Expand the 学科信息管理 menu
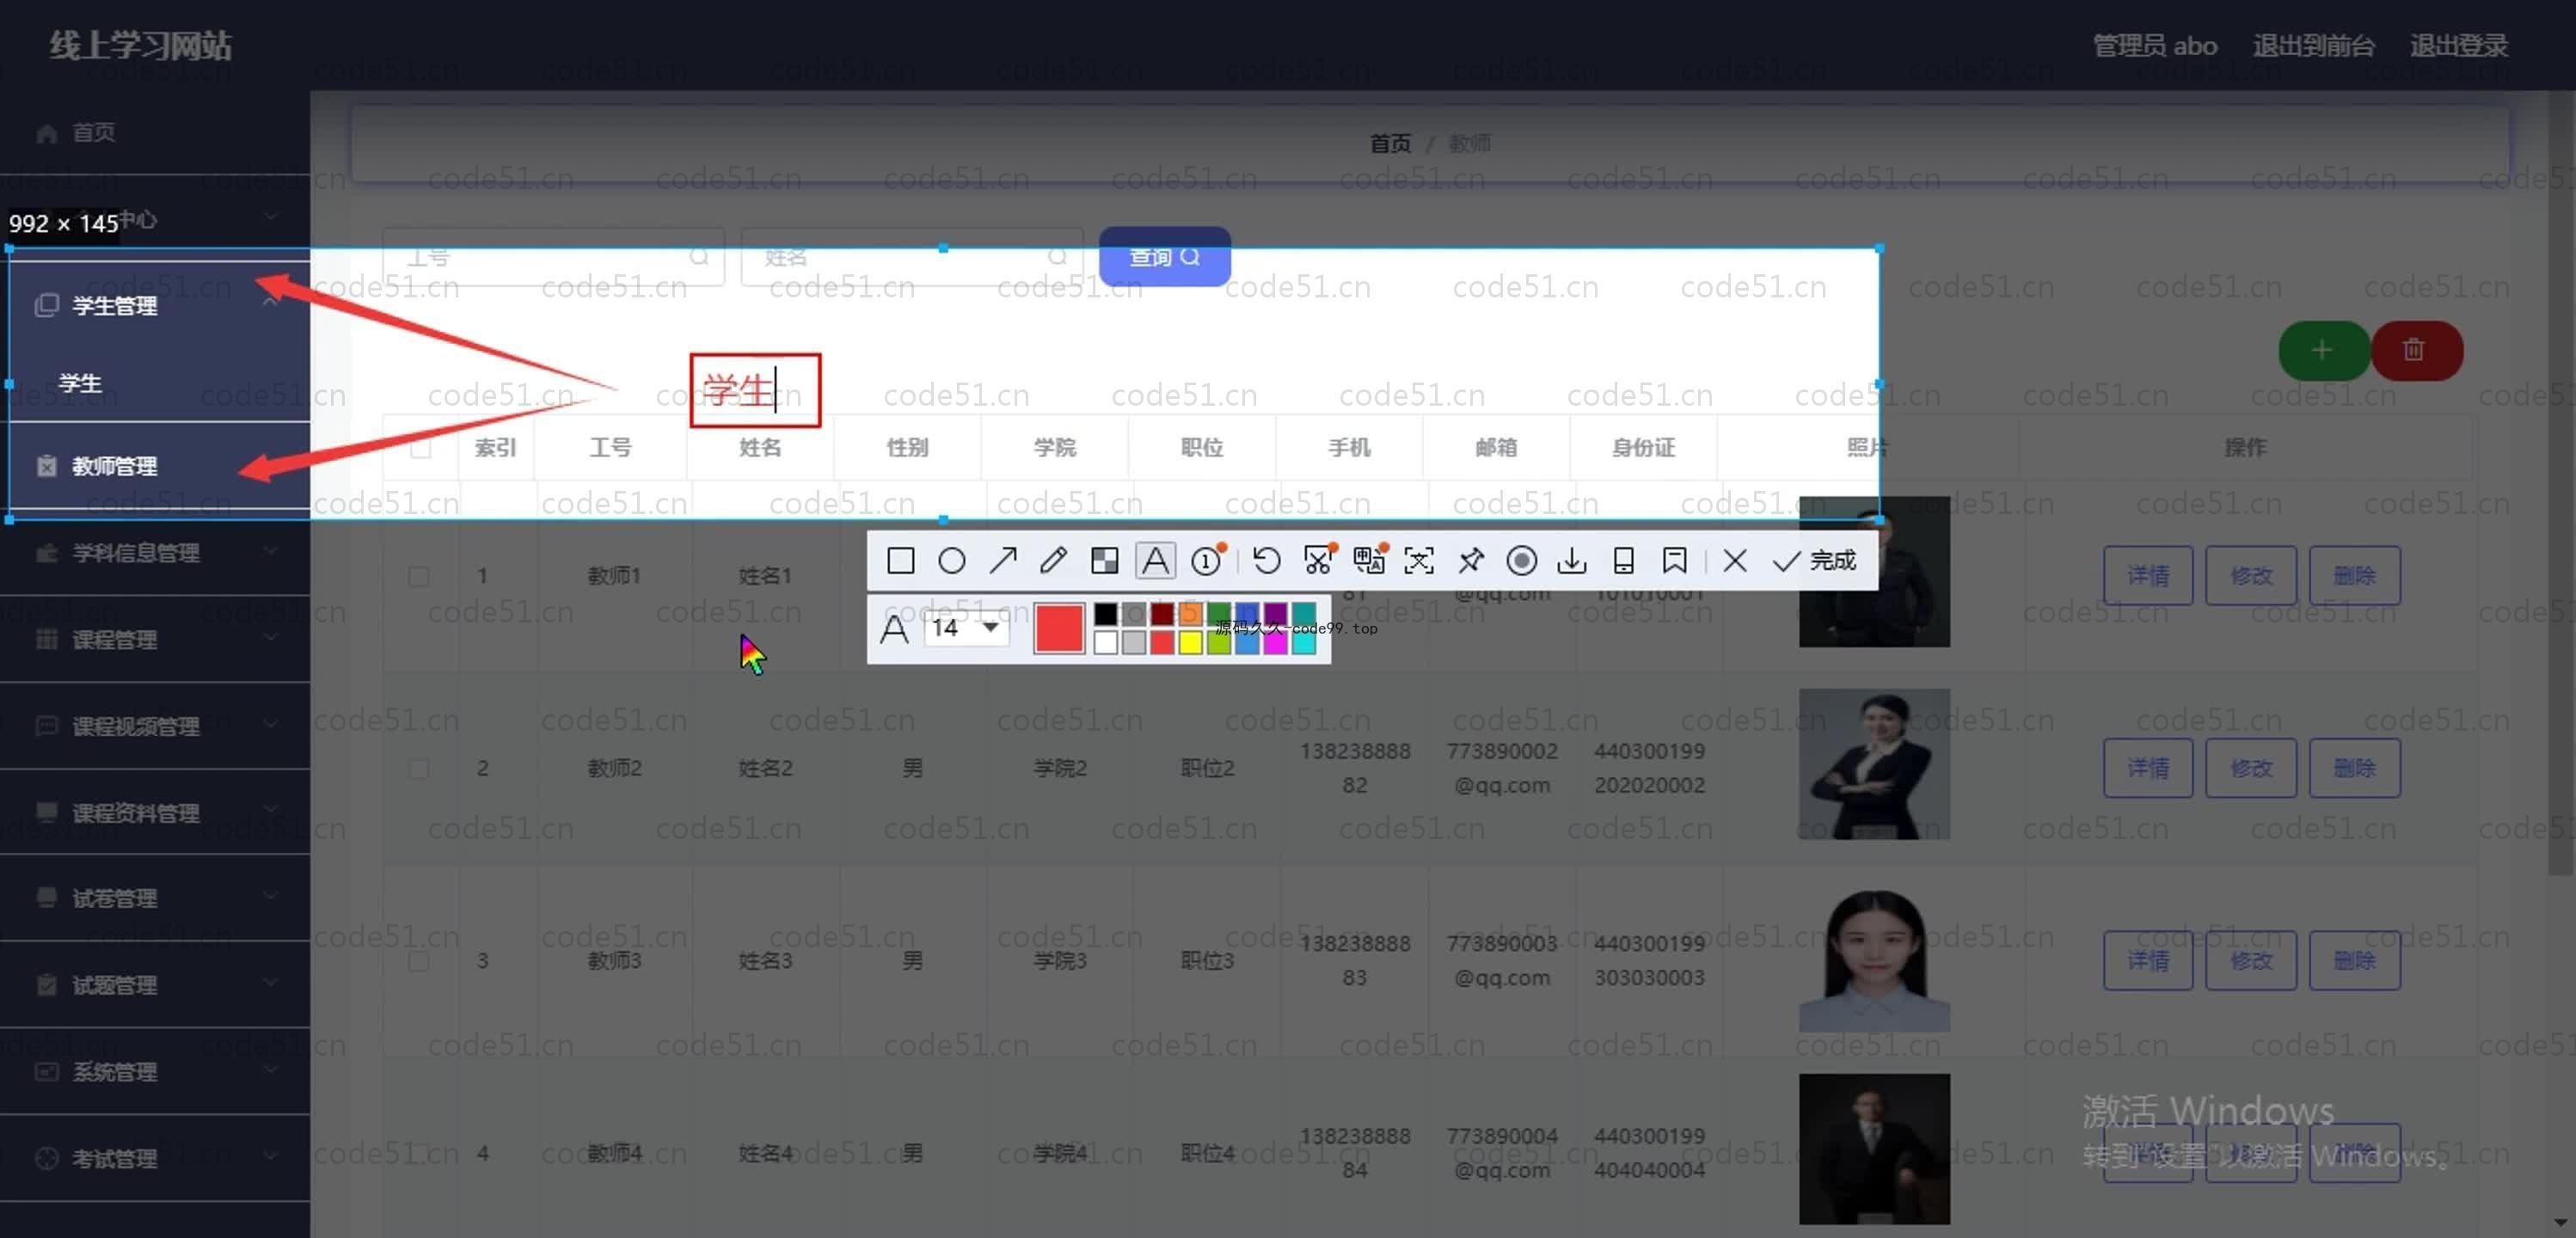The width and height of the screenshot is (2576, 1238). click(155, 553)
